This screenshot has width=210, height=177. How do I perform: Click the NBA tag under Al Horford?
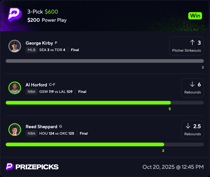coord(31,92)
